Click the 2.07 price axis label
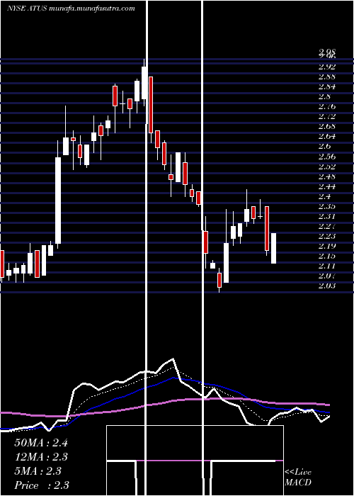 click(x=327, y=276)
